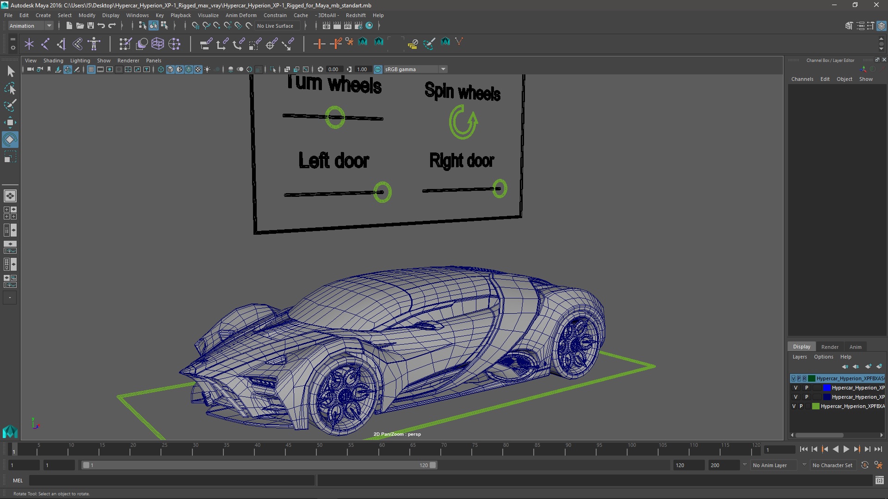Move selected layer up in list
The image size is (888, 499).
(x=845, y=366)
